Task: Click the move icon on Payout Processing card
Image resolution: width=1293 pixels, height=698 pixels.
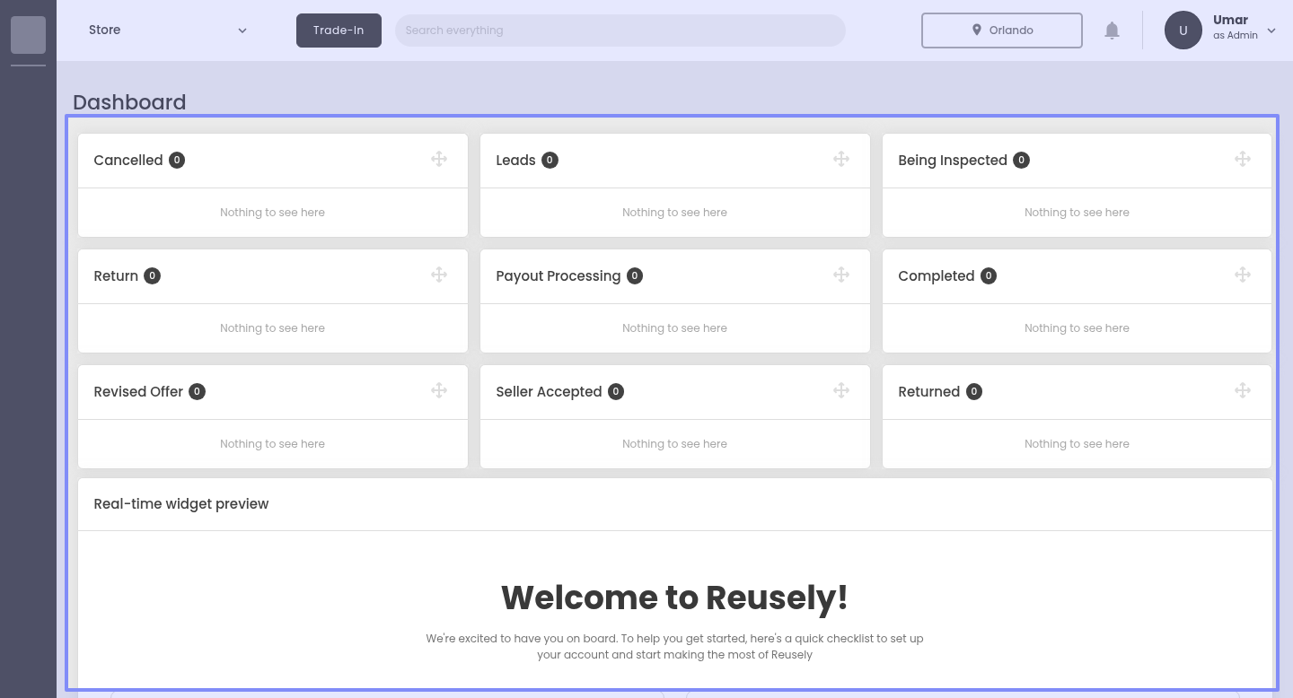Action: coord(841,275)
